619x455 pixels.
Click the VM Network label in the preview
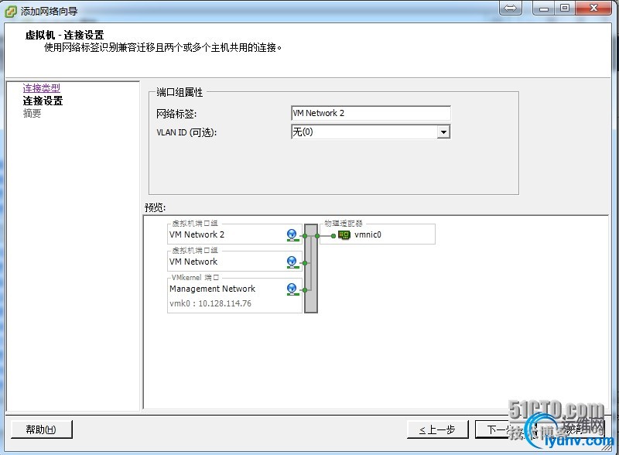pos(193,262)
